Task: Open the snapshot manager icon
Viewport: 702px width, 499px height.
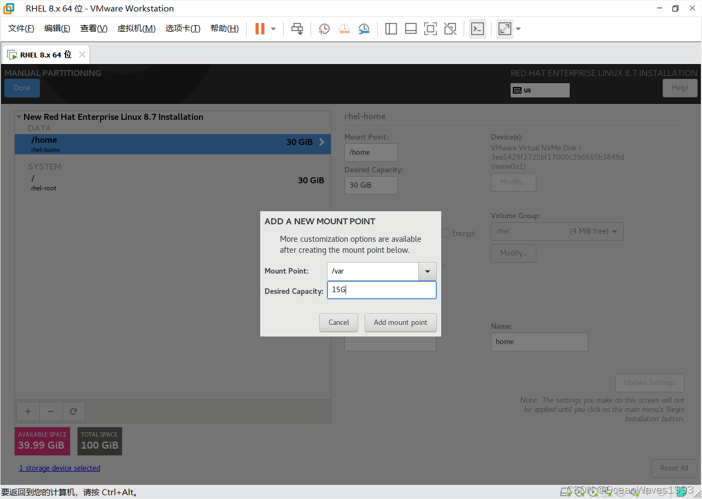Action: pos(364,29)
